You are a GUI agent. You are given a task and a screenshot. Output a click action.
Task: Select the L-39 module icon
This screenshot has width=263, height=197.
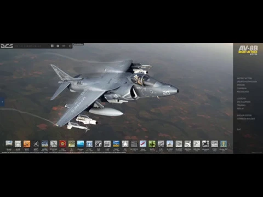point(161,144)
